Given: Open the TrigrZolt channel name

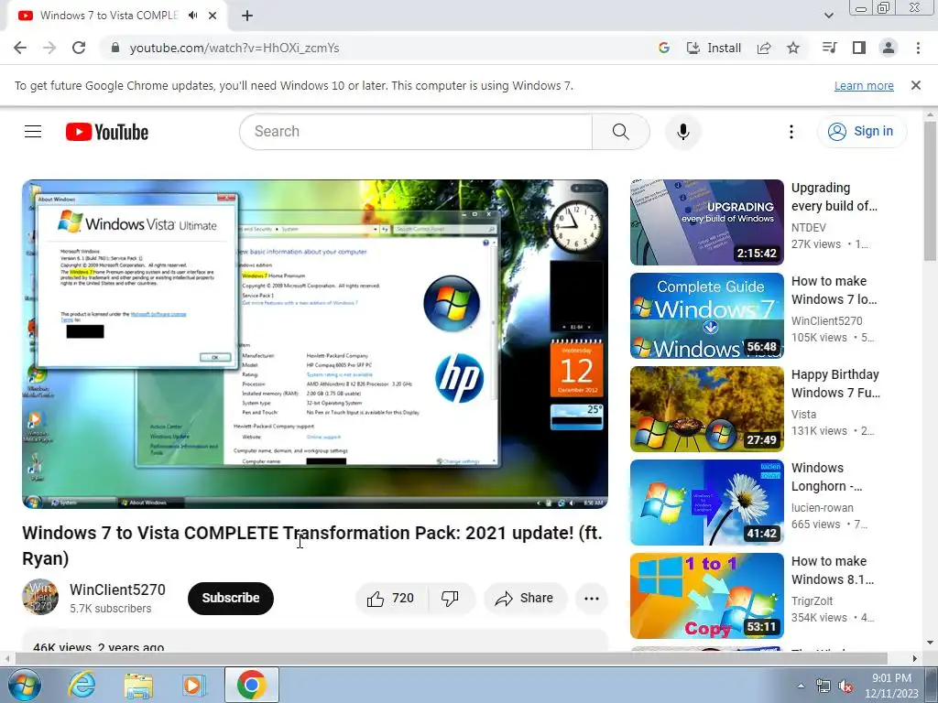Looking at the screenshot, I should 812,600.
